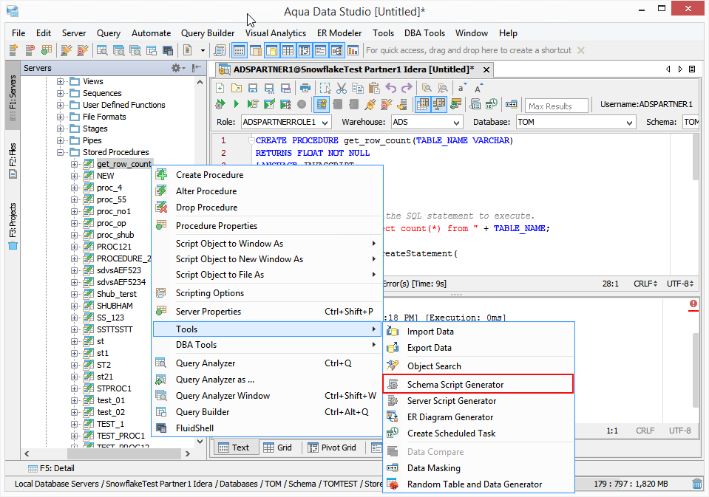Click the Register Server icon in main toolbar
Image resolution: width=709 pixels, height=497 pixels.
[13, 50]
